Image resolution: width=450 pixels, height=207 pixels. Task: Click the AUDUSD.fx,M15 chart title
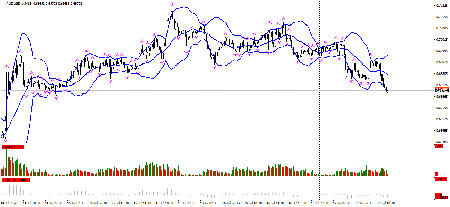(19, 3)
